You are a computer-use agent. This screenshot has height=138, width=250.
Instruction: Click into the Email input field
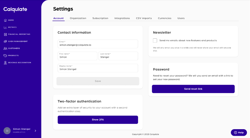[98, 44]
